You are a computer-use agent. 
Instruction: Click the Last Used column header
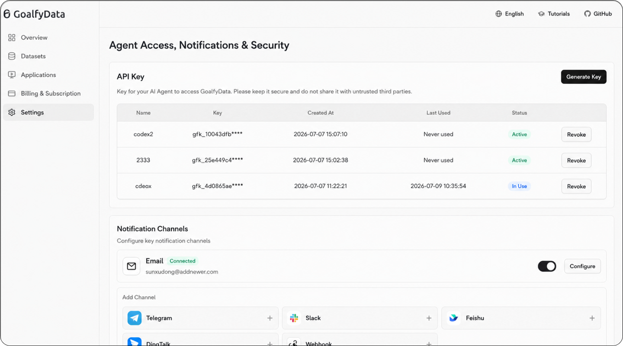coord(438,113)
